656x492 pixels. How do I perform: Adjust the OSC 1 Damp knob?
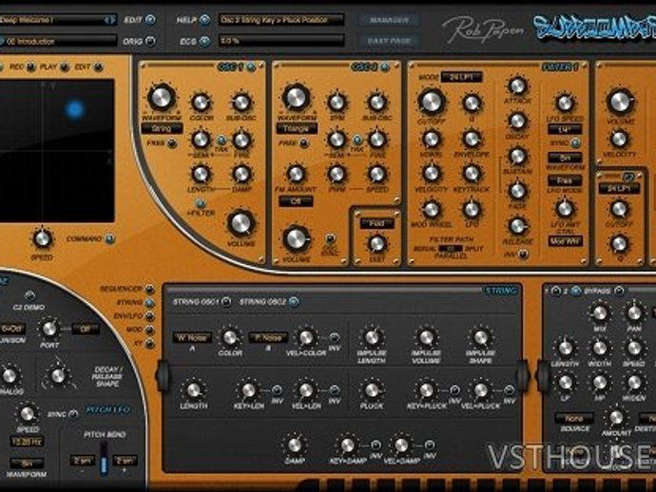tap(241, 174)
